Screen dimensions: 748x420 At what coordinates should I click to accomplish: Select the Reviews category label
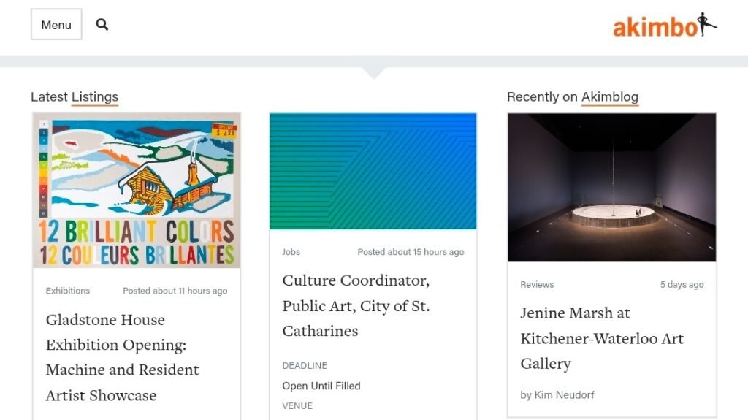537,285
